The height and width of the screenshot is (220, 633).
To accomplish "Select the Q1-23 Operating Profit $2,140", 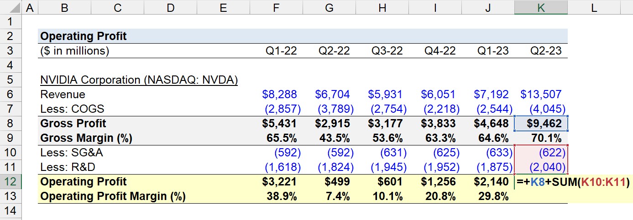I will (x=488, y=182).
